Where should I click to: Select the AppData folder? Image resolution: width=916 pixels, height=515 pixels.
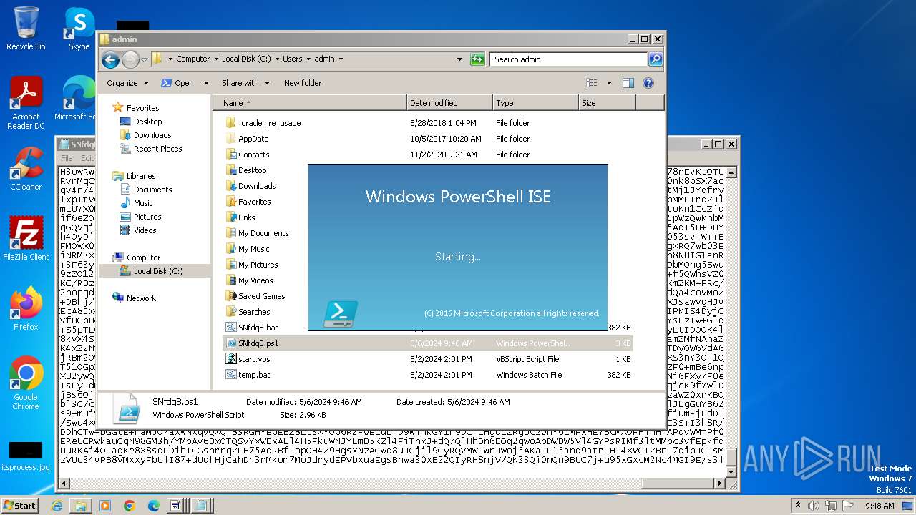(253, 139)
